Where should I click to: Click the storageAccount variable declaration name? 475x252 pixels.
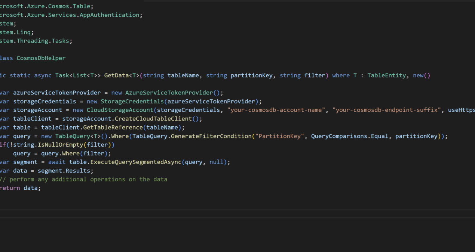pos(37,110)
